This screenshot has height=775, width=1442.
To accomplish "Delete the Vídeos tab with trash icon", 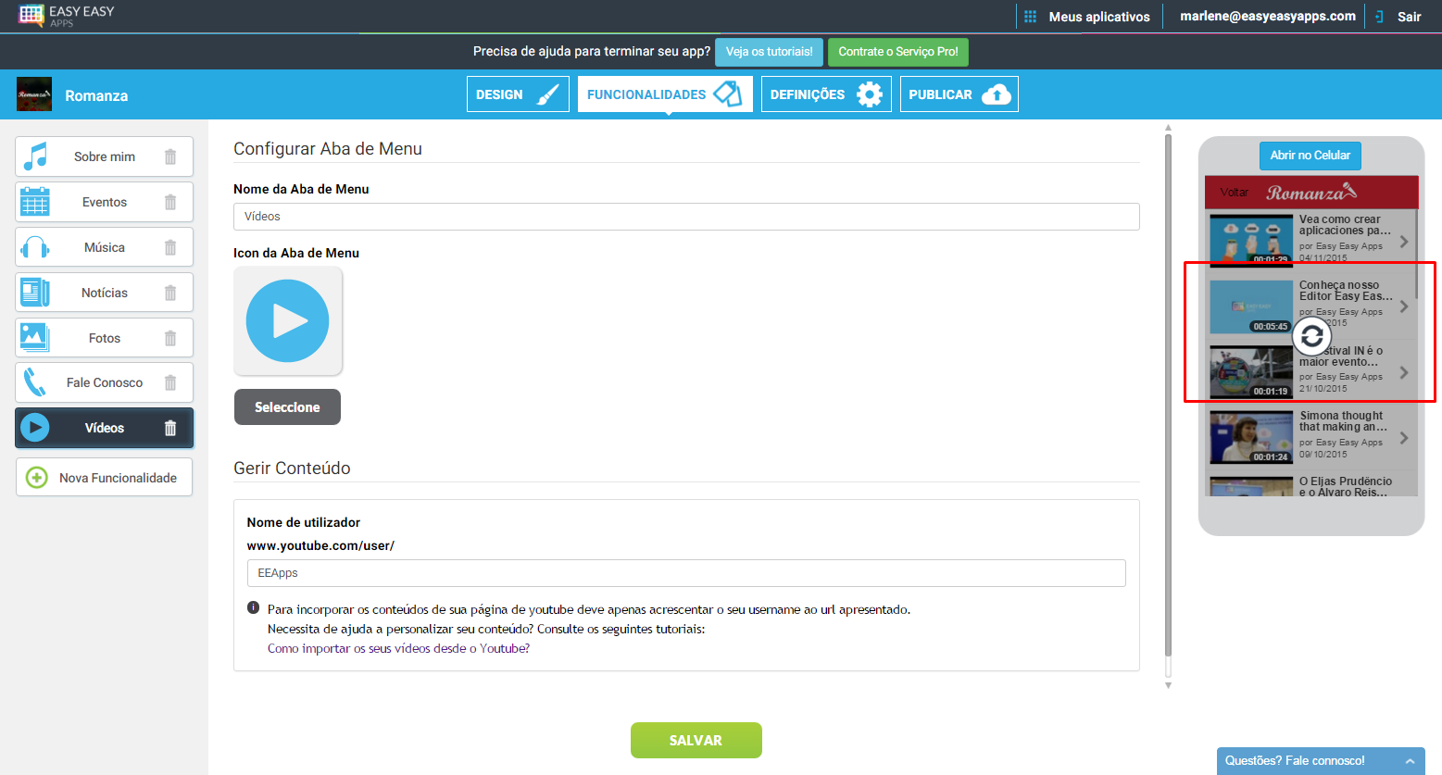I will click(170, 428).
